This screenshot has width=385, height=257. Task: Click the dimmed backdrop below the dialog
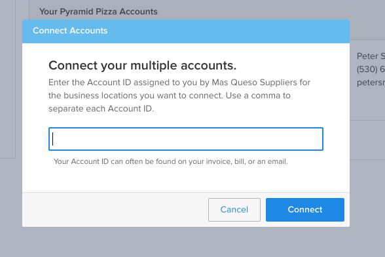[x=186, y=242]
